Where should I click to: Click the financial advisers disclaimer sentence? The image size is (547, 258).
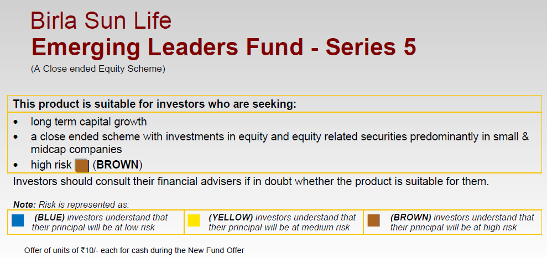[x=251, y=182]
